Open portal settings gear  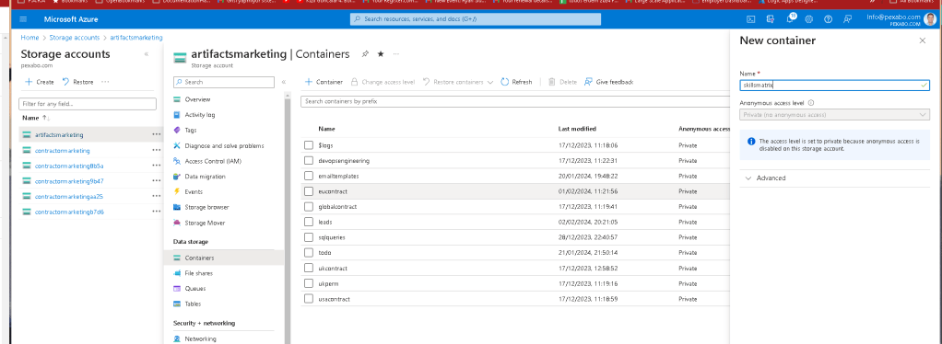[x=809, y=19]
